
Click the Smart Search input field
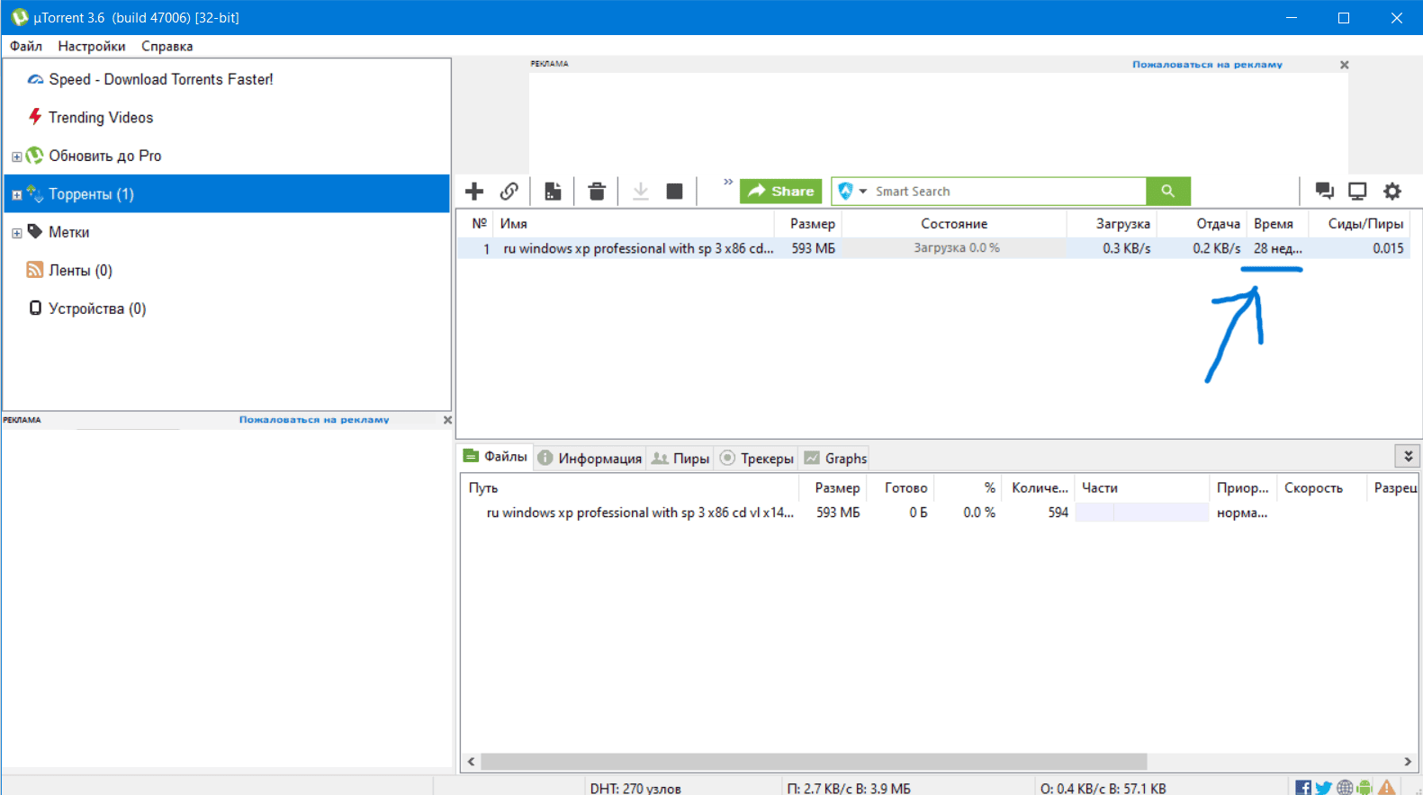pyautogui.click(x=1008, y=191)
